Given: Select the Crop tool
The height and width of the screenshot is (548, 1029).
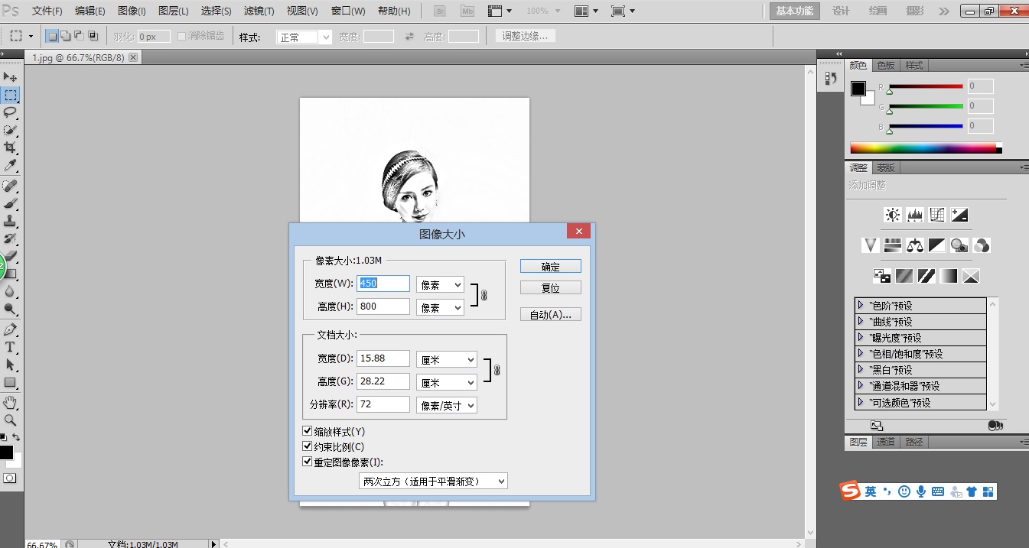Looking at the screenshot, I should [11, 147].
